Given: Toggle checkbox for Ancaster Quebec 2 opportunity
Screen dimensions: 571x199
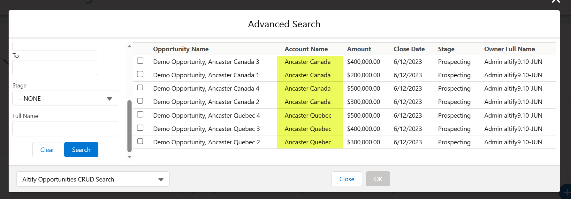Looking at the screenshot, I should point(140,141).
